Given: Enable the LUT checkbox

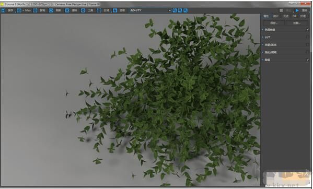Looking at the screenshot, I should [x=307, y=37].
